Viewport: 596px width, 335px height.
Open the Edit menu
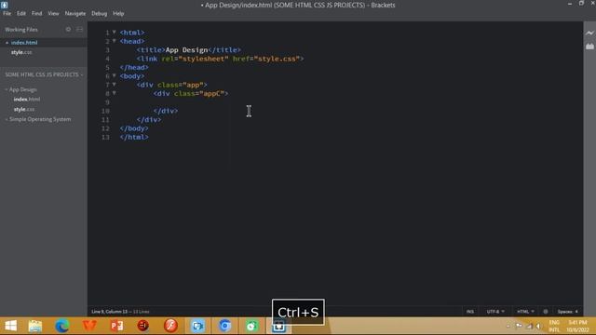point(21,13)
